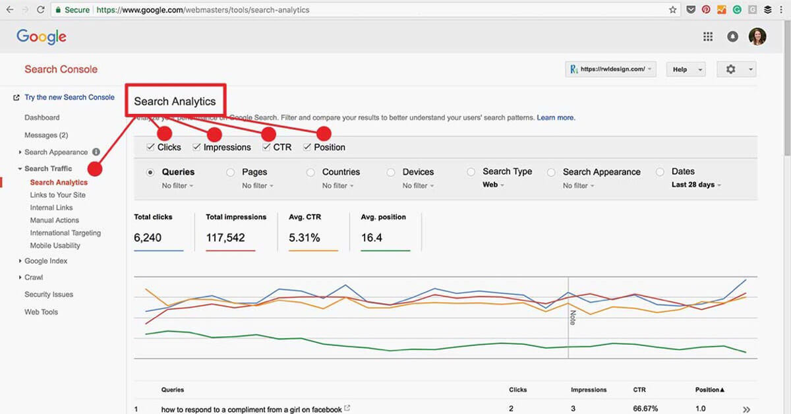Open Internal Links in sidebar

(51, 208)
